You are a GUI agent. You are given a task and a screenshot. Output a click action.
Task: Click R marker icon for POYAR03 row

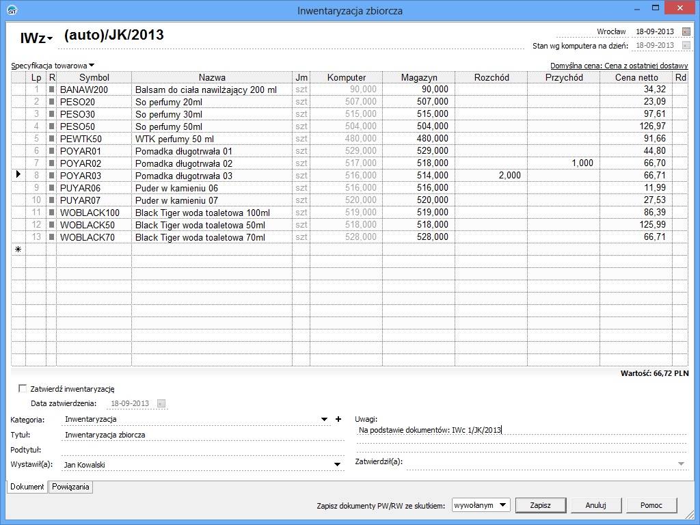tap(51, 176)
